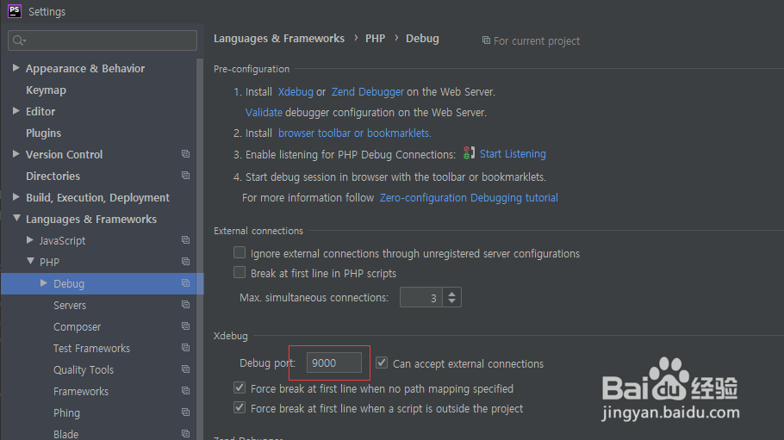Click the Xdebug Debug port field

334,363
